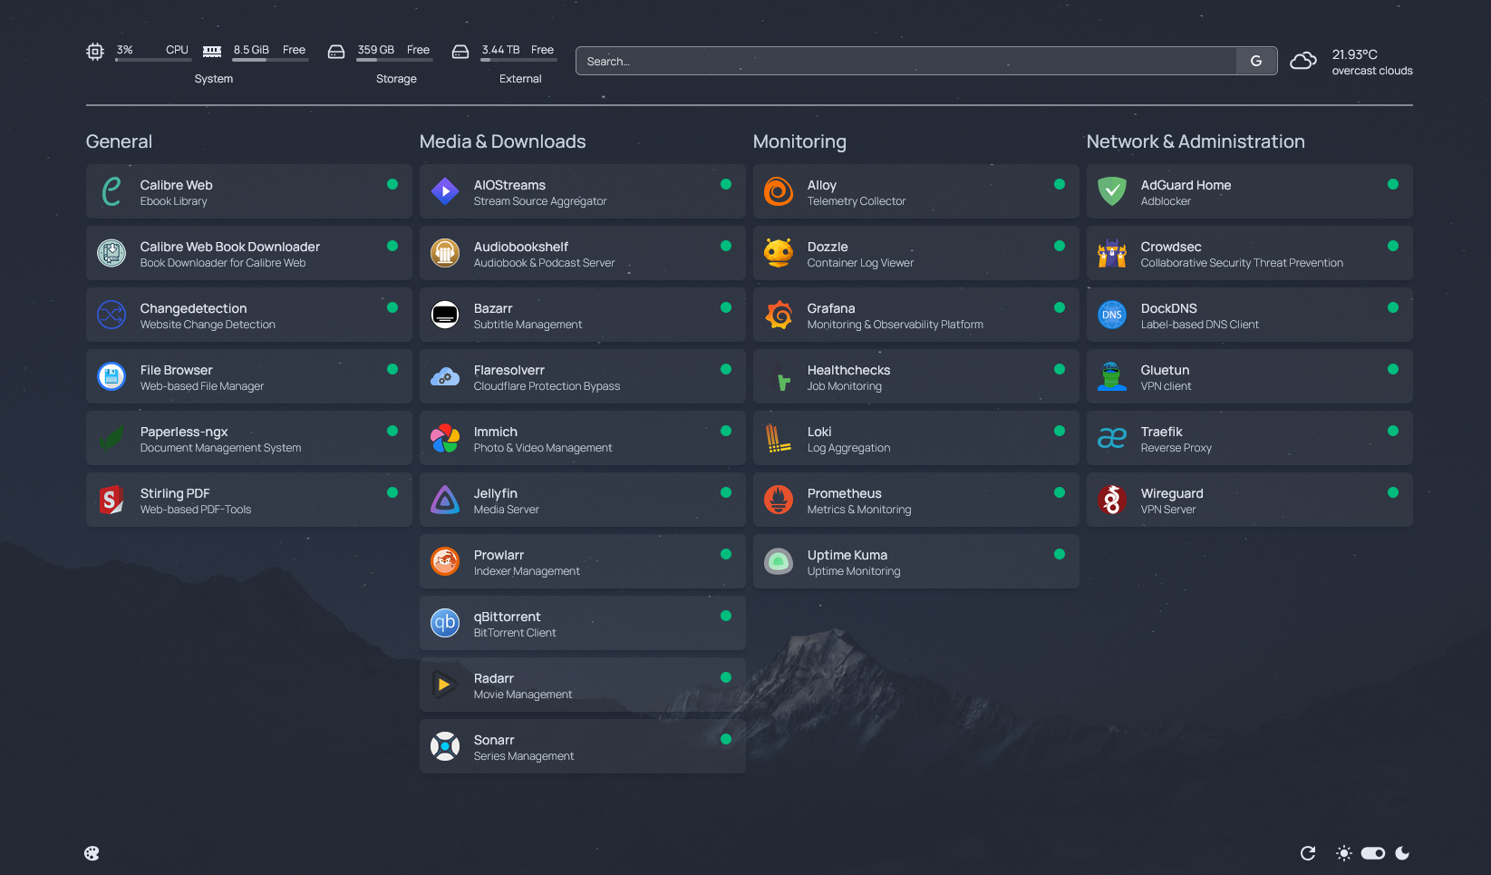
Task: Click the "Cloudflare Protection Bypass" description
Action: 547,386
